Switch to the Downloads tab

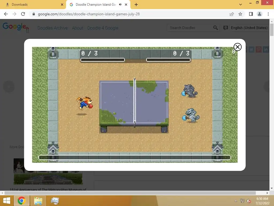33,5
